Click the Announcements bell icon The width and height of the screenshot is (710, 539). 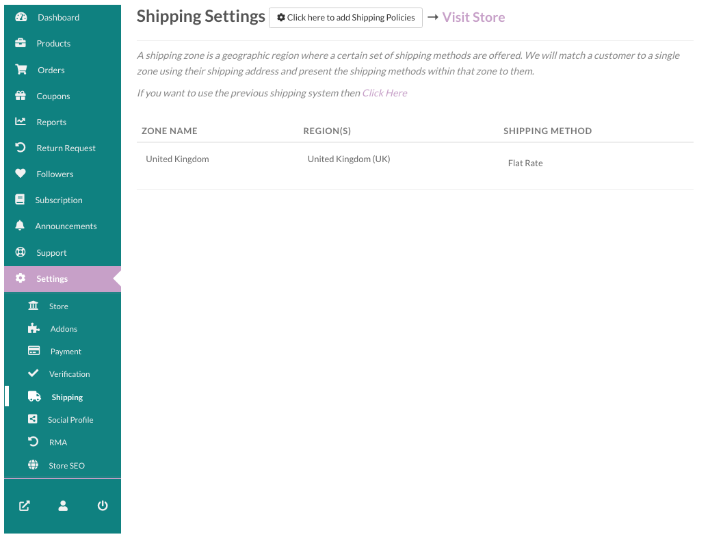point(20,226)
